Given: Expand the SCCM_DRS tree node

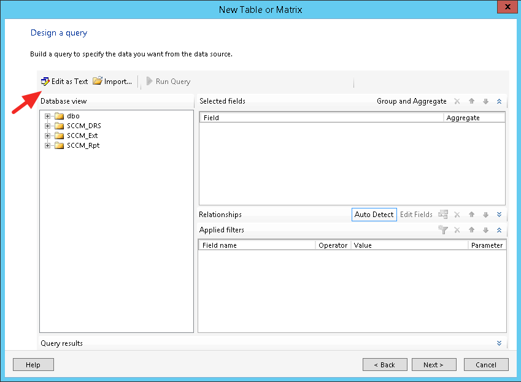Looking at the screenshot, I should [47, 126].
